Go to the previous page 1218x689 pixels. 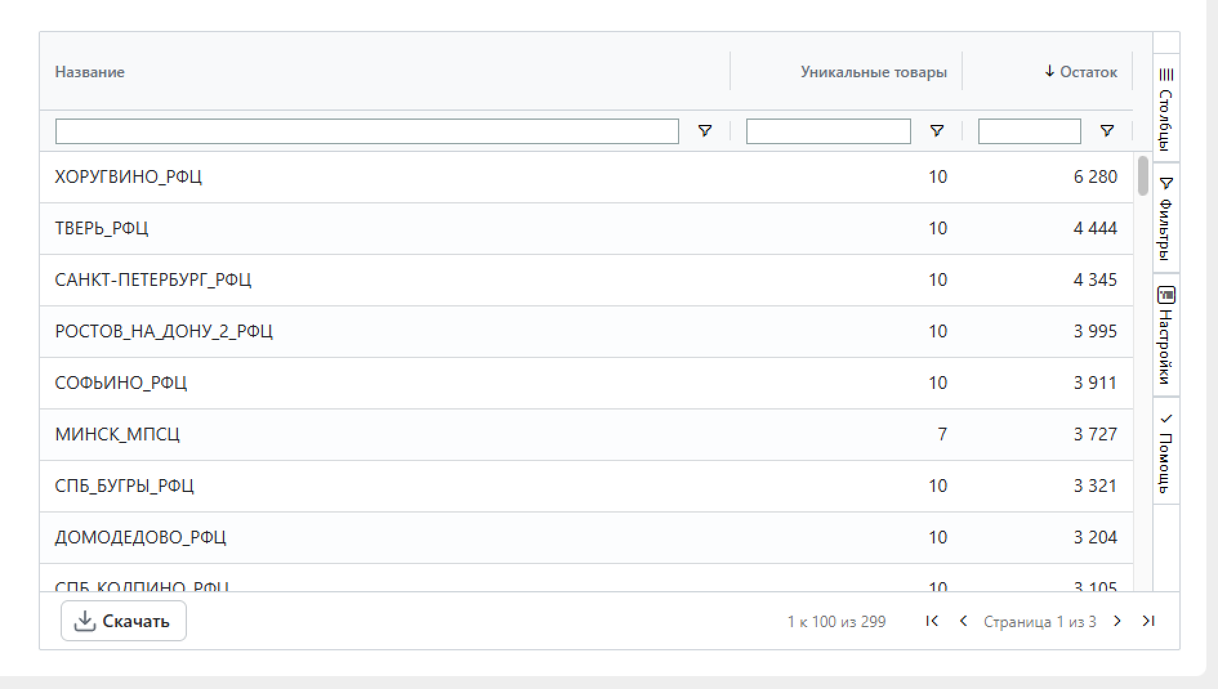pos(963,621)
